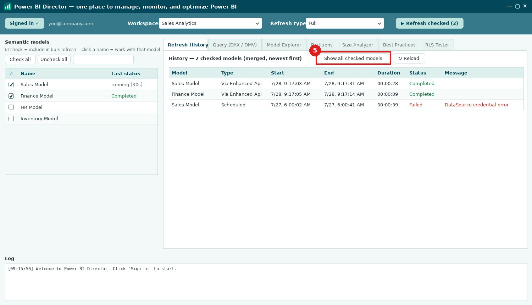The height and width of the screenshot is (305, 532).
Task: Toggle the header checkbox in models list
Action: 11,73
